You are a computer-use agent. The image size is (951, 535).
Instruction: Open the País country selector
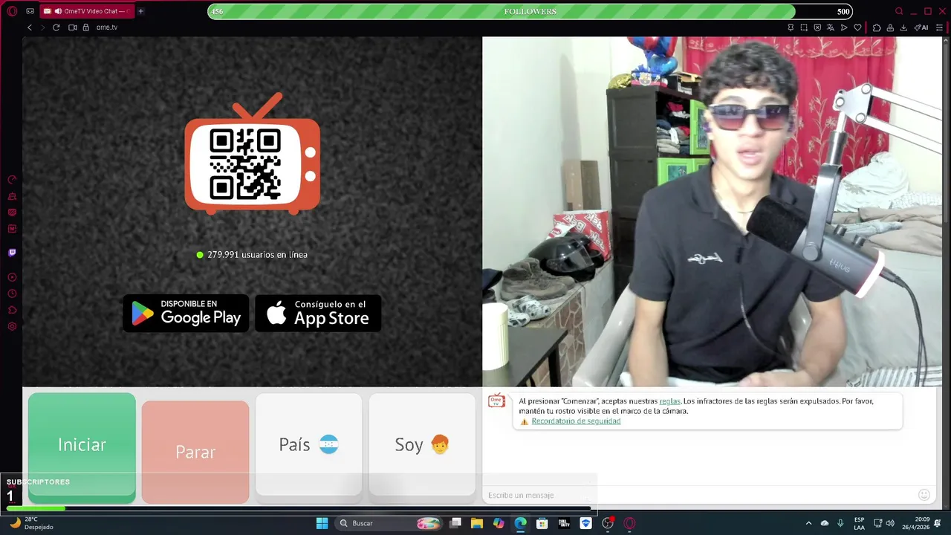point(308,444)
